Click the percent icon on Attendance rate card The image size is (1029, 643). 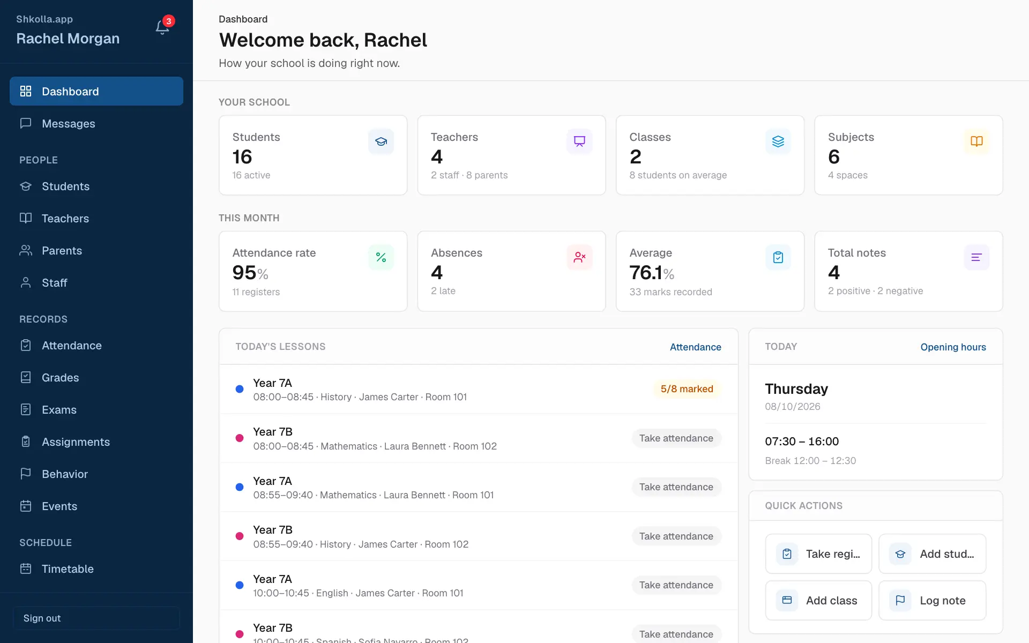[x=381, y=257]
